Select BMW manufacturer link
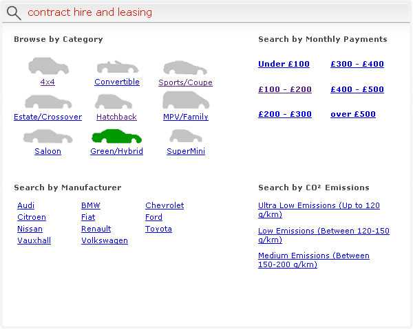This screenshot has width=413, height=329. click(x=91, y=205)
